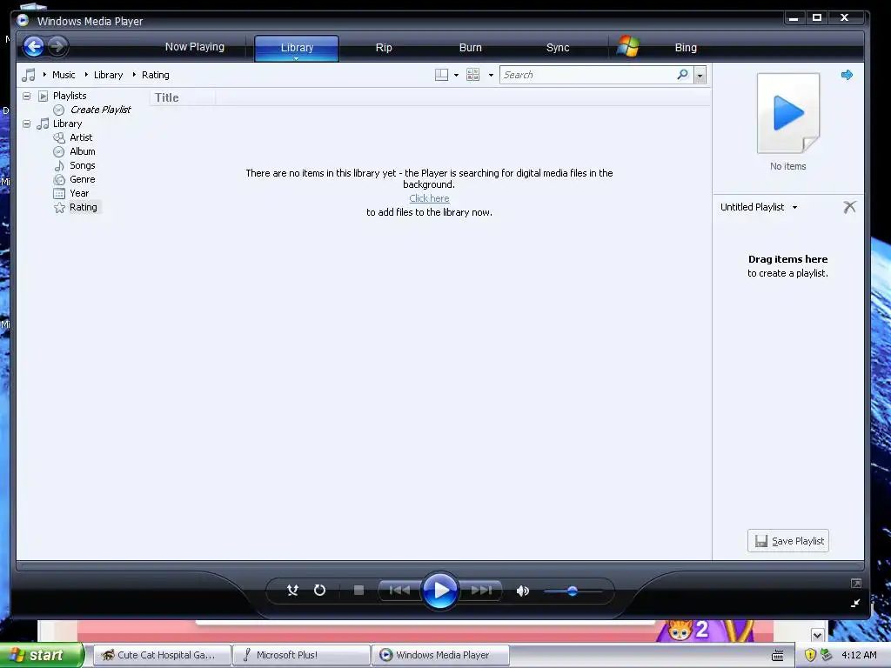The width and height of the screenshot is (891, 668).
Task: Click the Title column header
Action: click(x=183, y=97)
